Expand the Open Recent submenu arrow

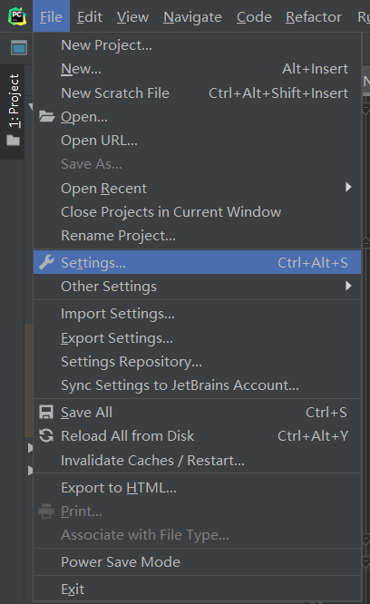point(348,187)
